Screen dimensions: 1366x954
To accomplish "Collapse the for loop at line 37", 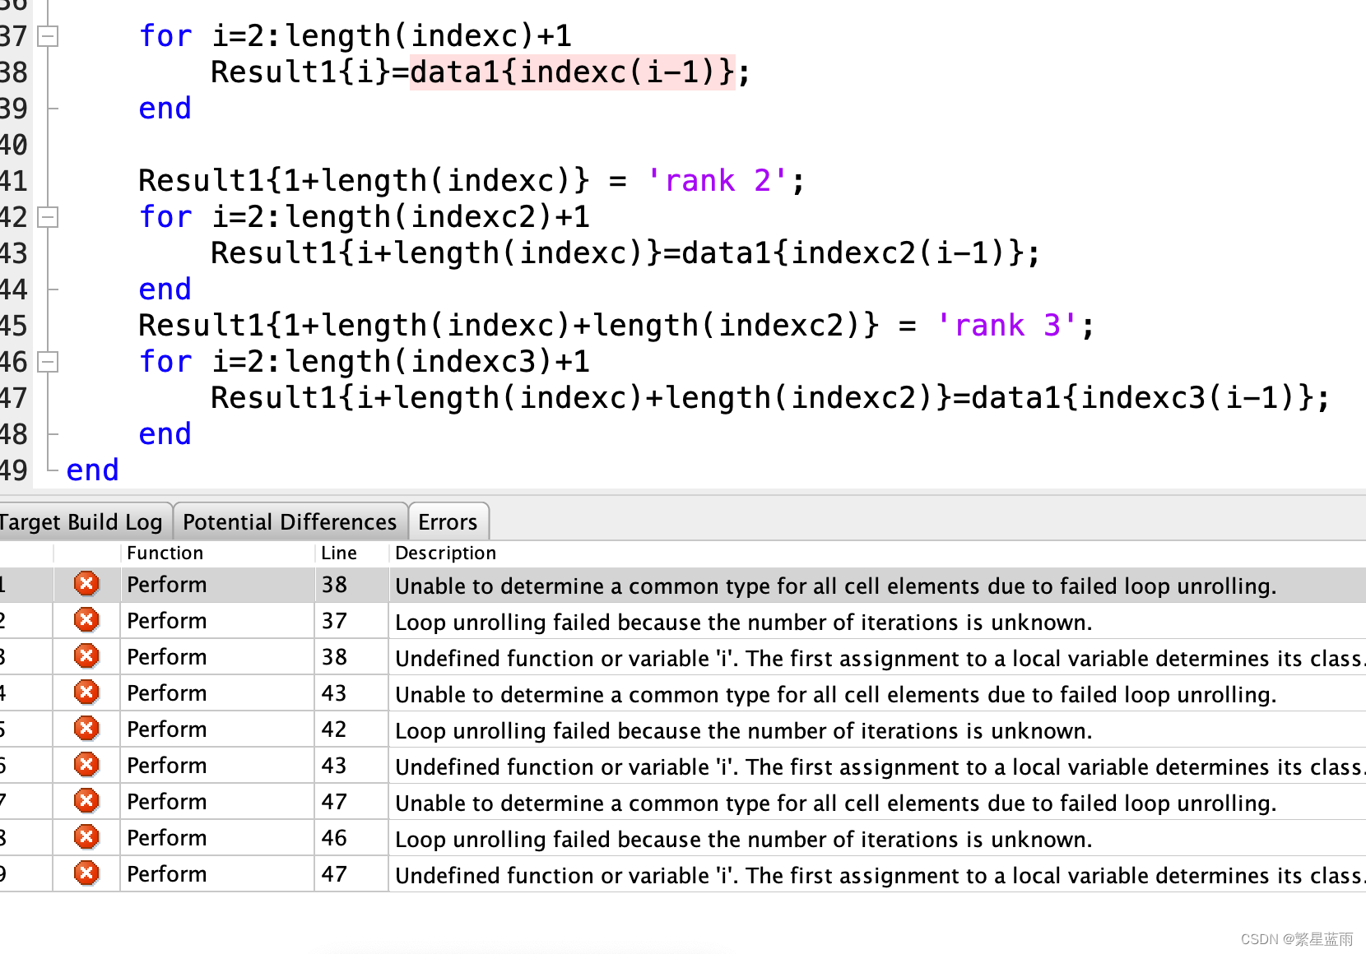I will click(49, 36).
